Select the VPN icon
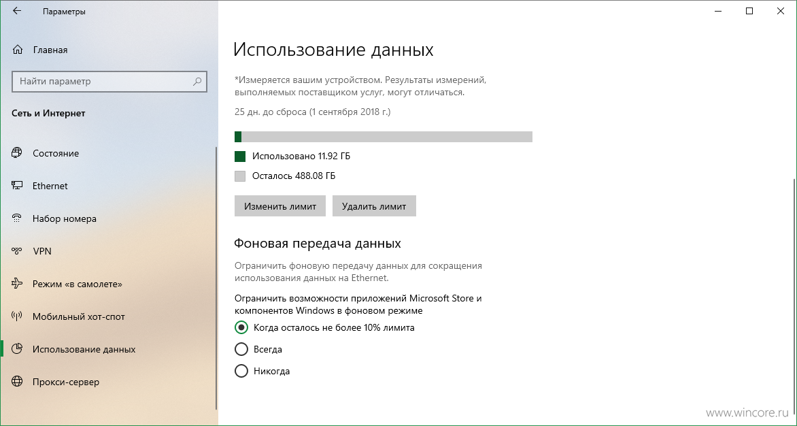 click(x=17, y=251)
